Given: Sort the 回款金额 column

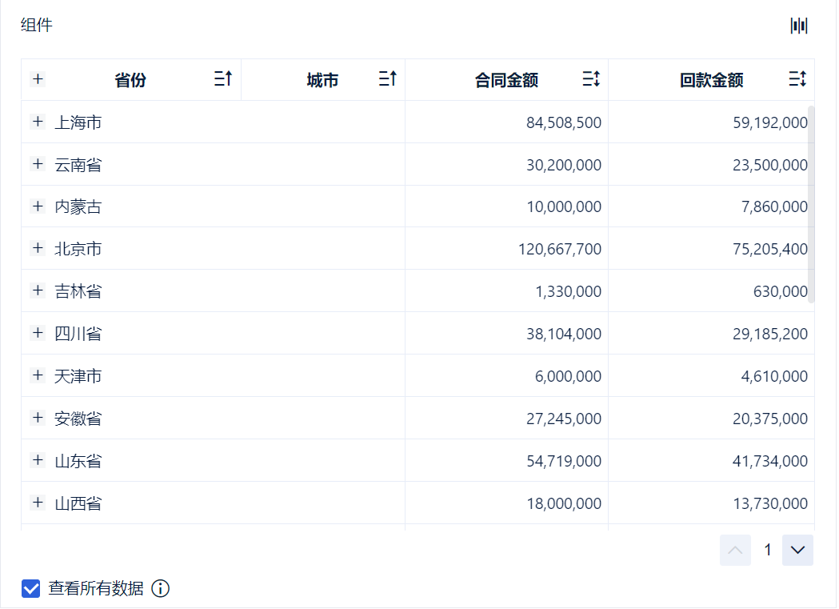Looking at the screenshot, I should [x=797, y=79].
